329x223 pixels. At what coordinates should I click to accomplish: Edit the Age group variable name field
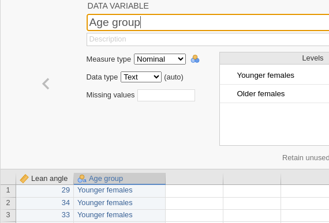[x=208, y=22]
